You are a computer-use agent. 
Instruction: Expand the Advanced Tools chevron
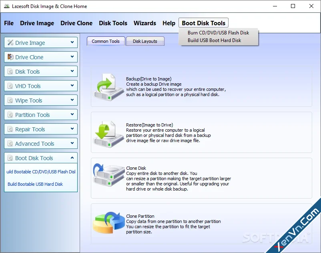pyautogui.click(x=72, y=143)
